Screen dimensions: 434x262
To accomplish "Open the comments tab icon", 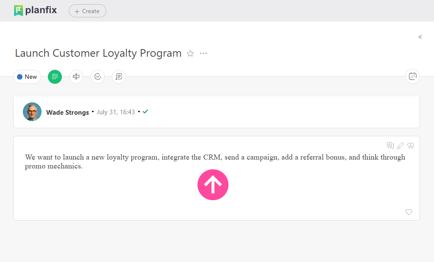I will 119,77.
